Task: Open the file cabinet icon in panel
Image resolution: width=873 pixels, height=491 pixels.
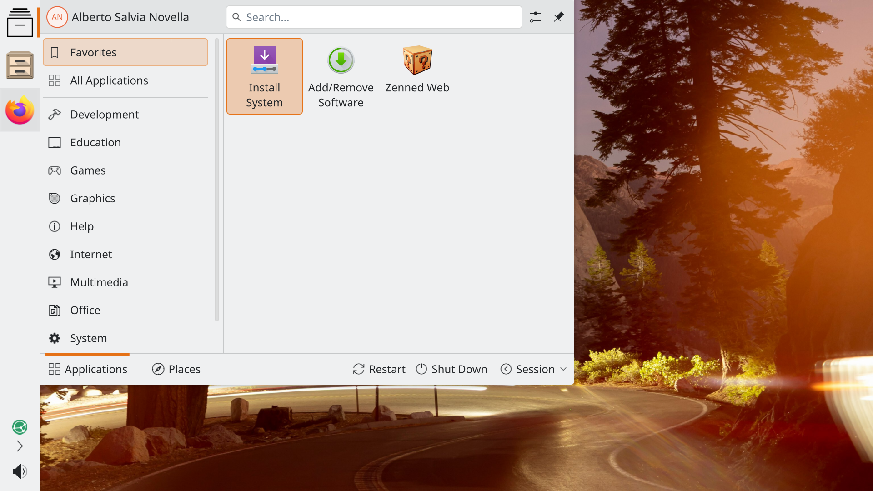Action: coord(20,65)
